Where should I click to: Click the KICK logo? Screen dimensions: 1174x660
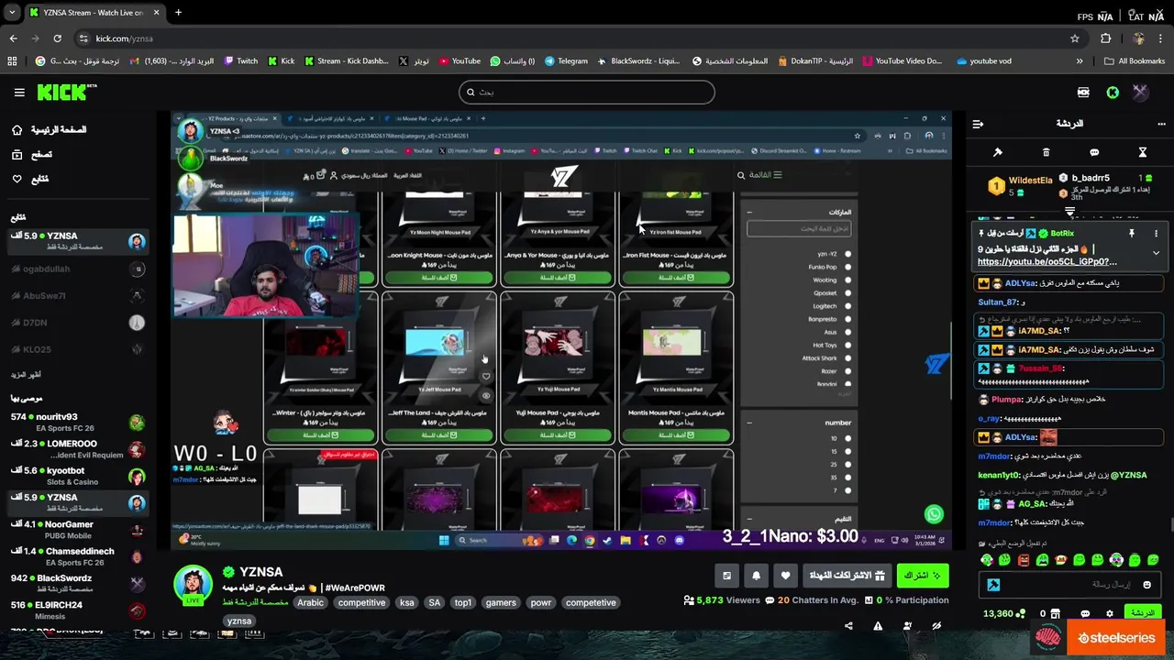point(66,92)
